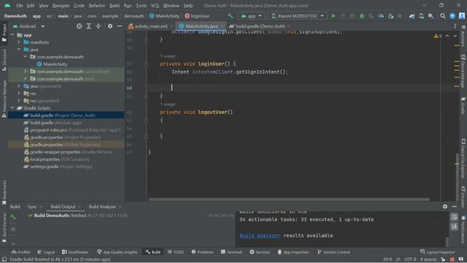This screenshot has width=467, height=263.
Task: Open Xiaomi device selector dropdown
Action: [x=297, y=16]
